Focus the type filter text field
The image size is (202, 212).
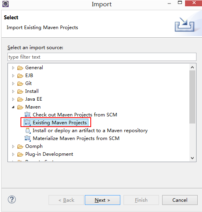(102, 57)
